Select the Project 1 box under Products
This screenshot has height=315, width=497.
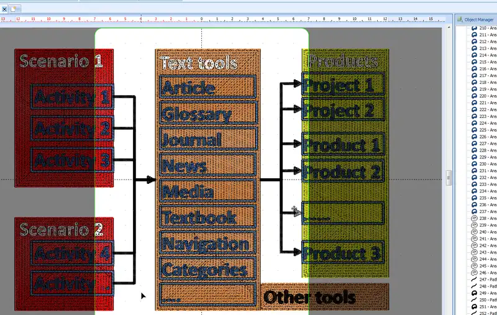click(x=344, y=84)
